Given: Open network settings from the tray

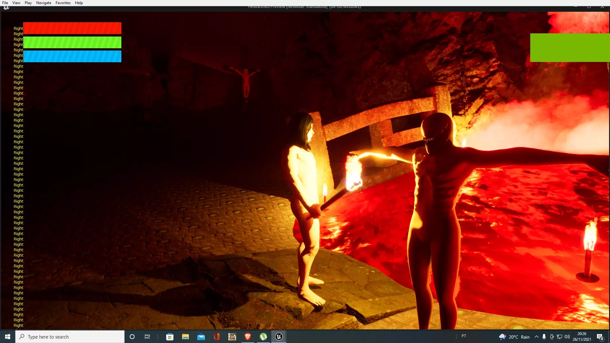Looking at the screenshot, I should tap(559, 337).
